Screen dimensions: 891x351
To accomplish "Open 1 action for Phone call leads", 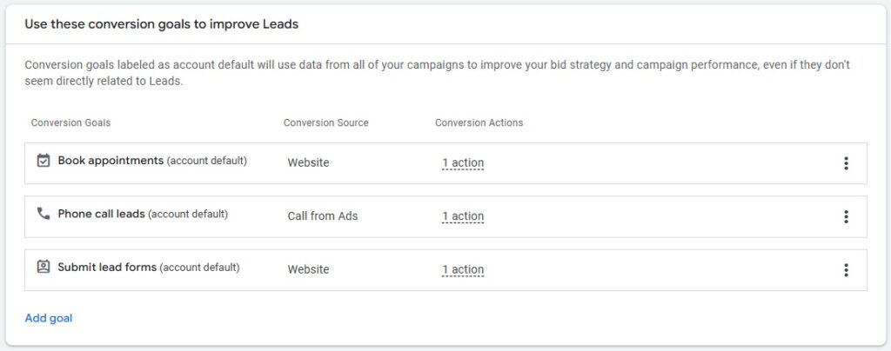I will pyautogui.click(x=463, y=216).
